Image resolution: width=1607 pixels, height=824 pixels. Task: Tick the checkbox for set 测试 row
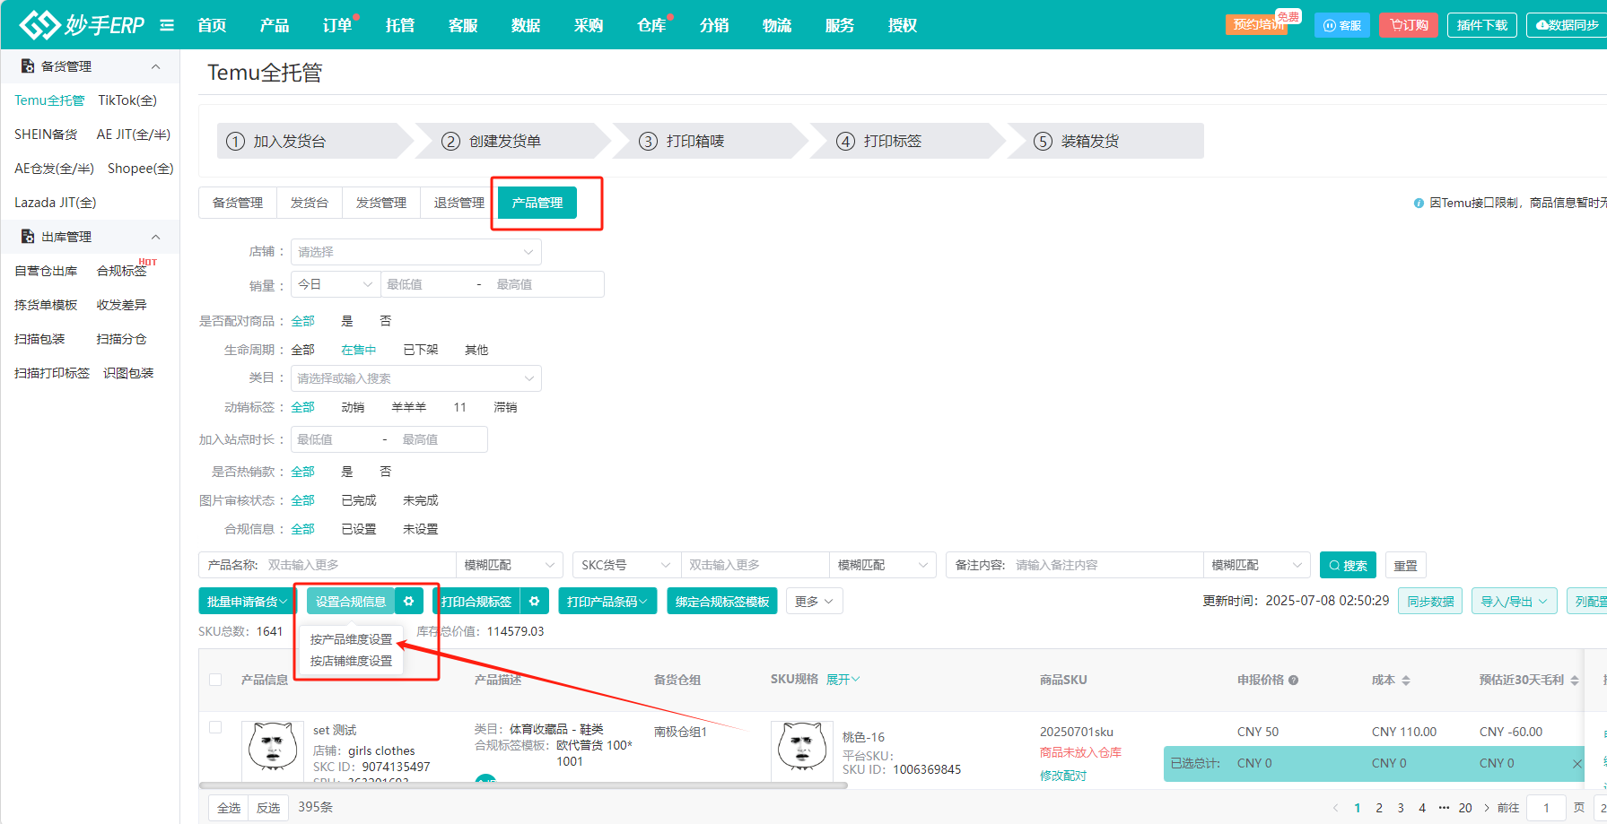point(215,727)
